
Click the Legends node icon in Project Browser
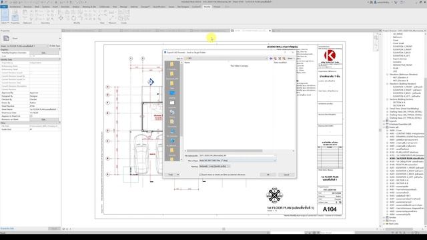387,121
